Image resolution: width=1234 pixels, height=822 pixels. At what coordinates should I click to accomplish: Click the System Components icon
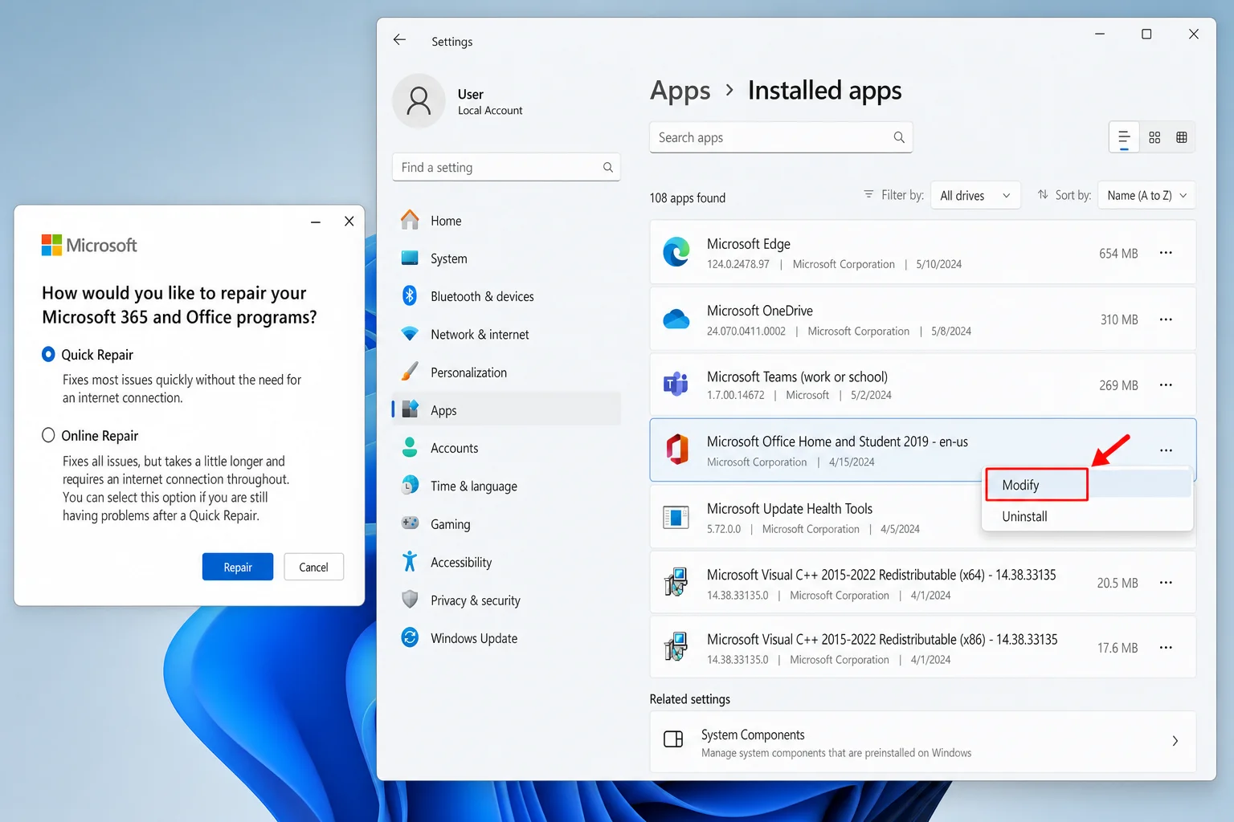tap(673, 739)
